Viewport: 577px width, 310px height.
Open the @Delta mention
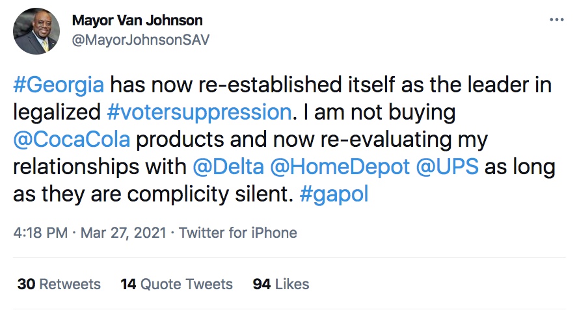point(229,168)
